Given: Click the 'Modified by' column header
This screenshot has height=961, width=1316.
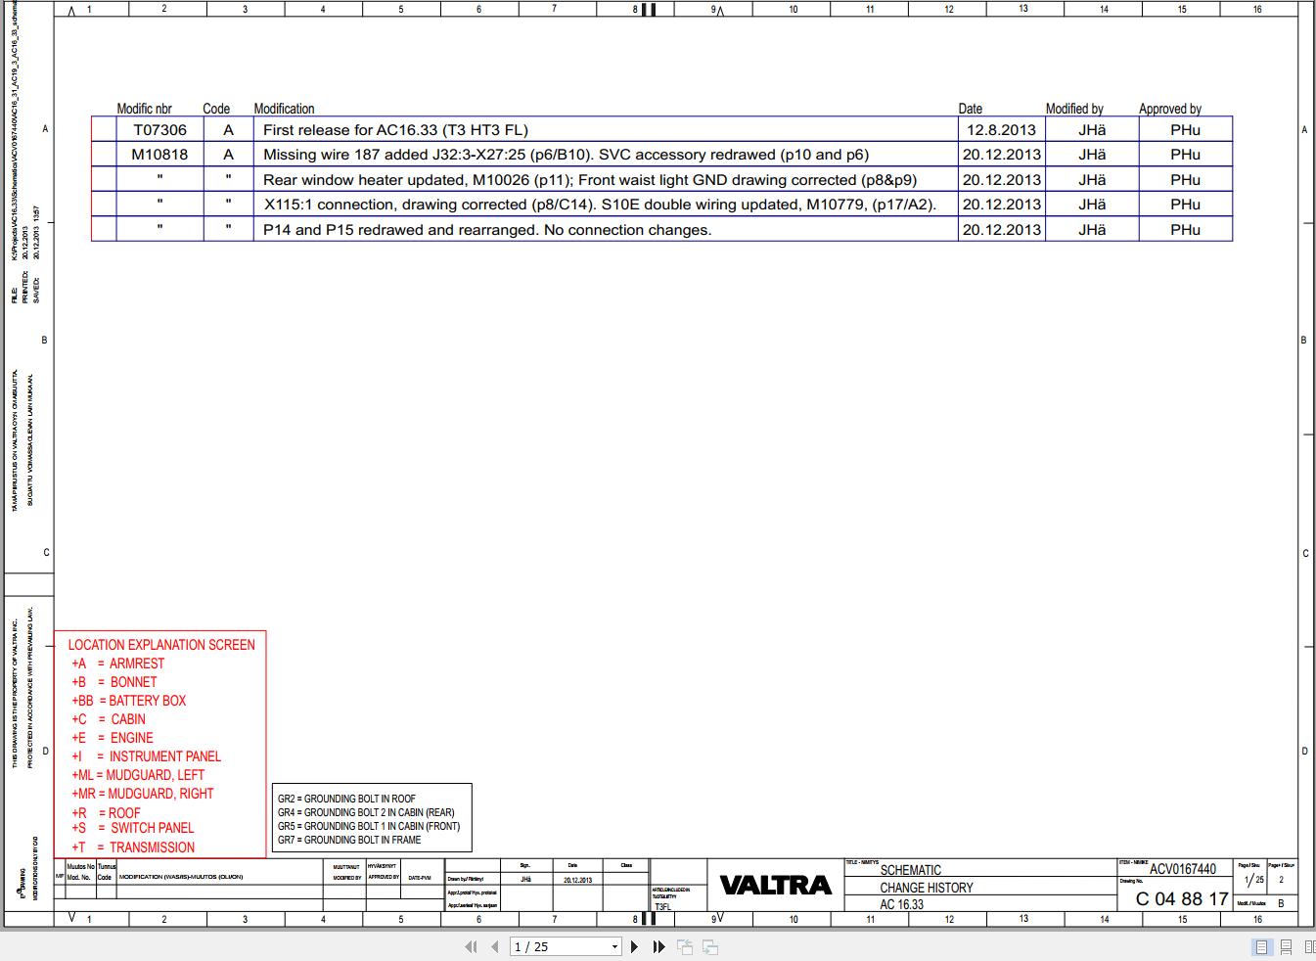Looking at the screenshot, I should [x=1074, y=109].
